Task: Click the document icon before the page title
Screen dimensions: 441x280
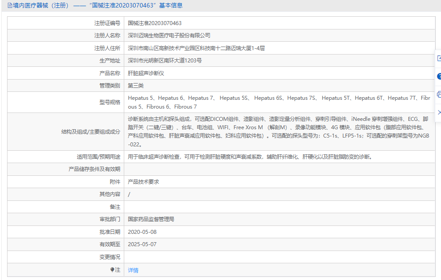Action: [10, 5]
